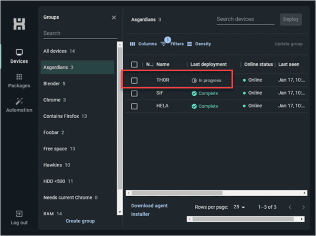Viewport: 316px width, 236px height.
Task: Open the Packages grid icon
Action: point(19,77)
